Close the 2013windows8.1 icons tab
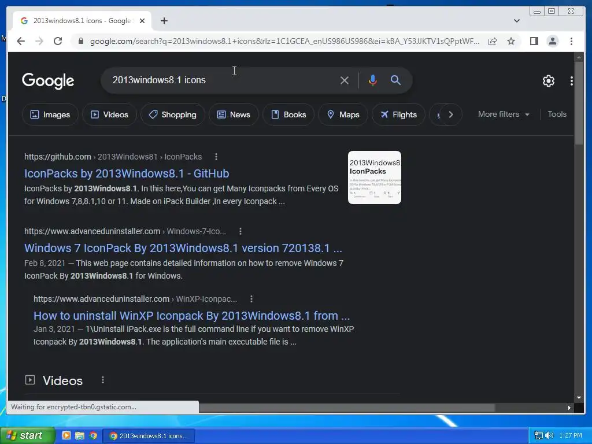The height and width of the screenshot is (444, 592). [142, 21]
